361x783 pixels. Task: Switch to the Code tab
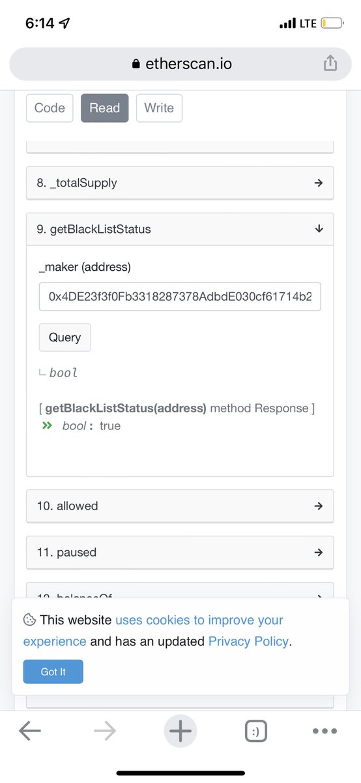(x=50, y=108)
